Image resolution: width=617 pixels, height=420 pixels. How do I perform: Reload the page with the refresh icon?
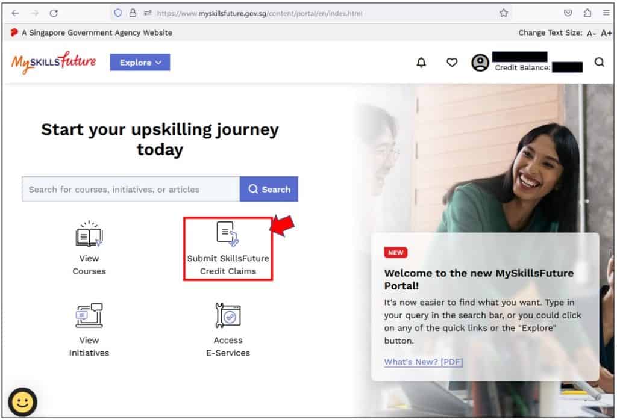coord(54,13)
